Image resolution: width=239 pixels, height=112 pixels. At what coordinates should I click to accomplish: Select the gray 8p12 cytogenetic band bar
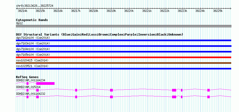[124, 26]
